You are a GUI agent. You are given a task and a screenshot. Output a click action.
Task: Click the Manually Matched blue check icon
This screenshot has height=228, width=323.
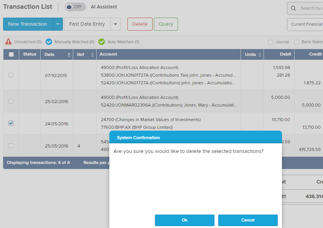click(x=49, y=42)
